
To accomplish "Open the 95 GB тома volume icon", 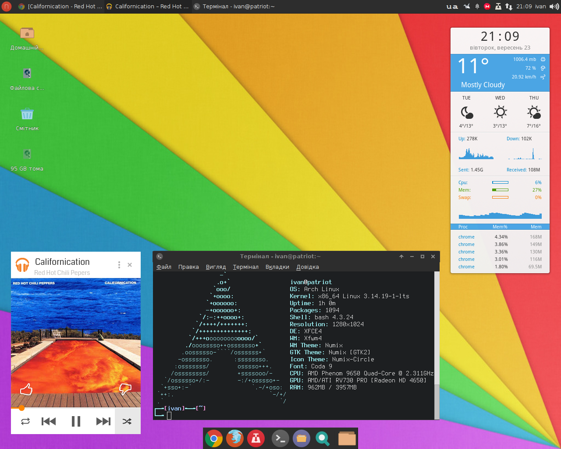I will (27, 154).
